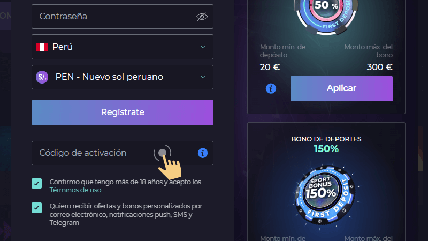Screen dimensions: 428x241
Task: Uncheck the over-18 terms confirmation checkbox
Action: (36, 183)
